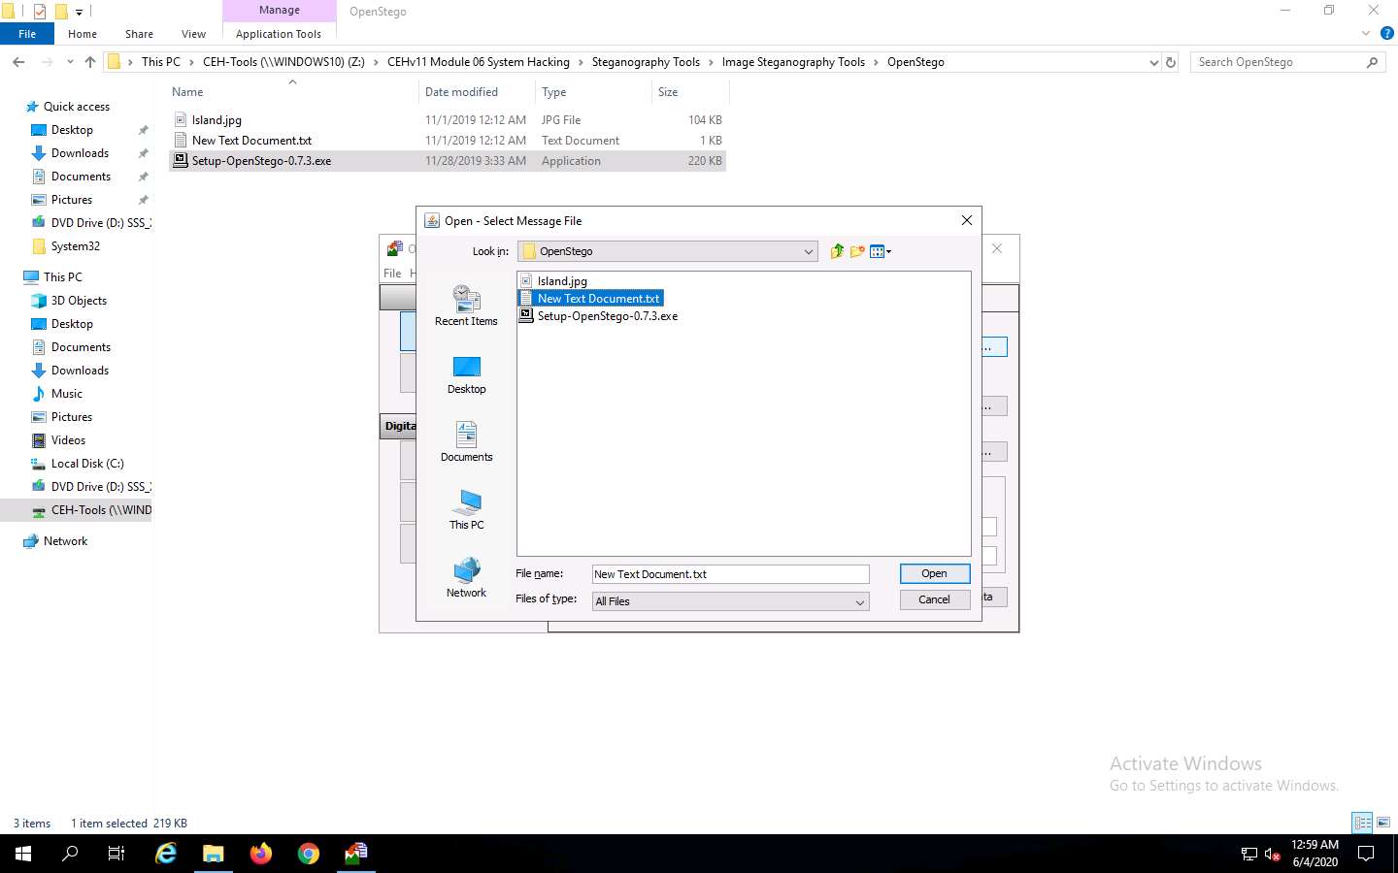Screen dimensions: 1398x873
Task: Open Local Disk (C:) in navigation pane
Action: [87, 464]
